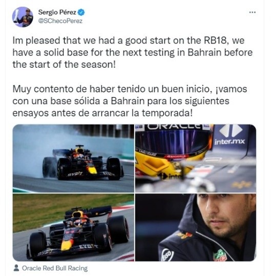Click the TAG Heuer patch on the jacket
271x276 pixels.
(220, 255)
